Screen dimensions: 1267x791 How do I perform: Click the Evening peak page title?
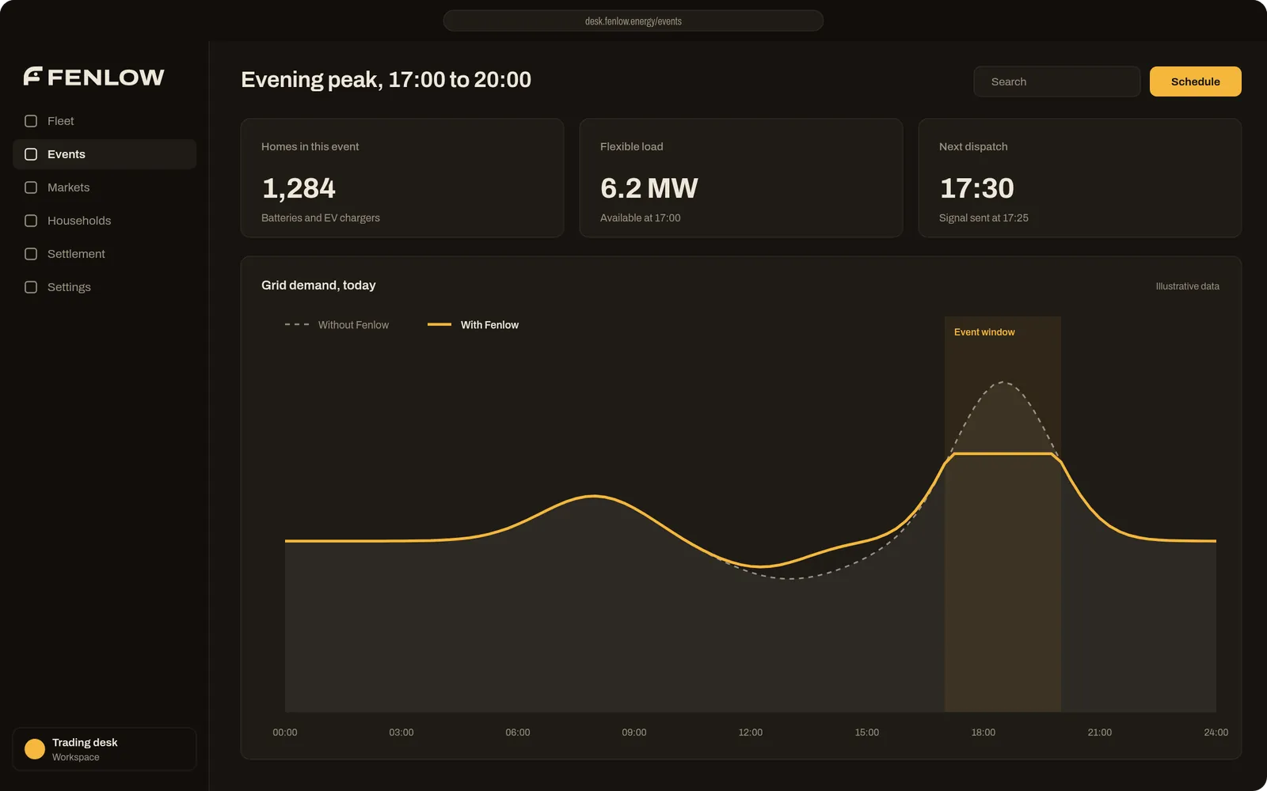386,80
